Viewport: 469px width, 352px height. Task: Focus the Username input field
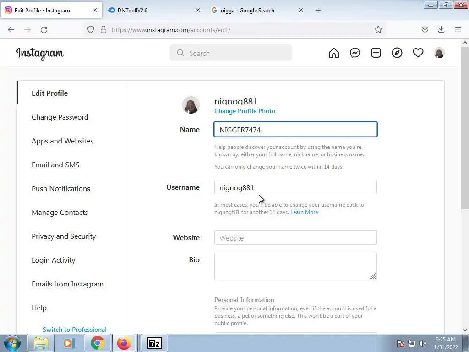click(x=295, y=187)
